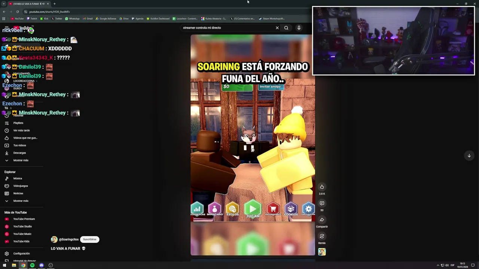Viewport: 479px width, 269px height.
Task: Show hidden system tray icons
Action: pos(438,265)
